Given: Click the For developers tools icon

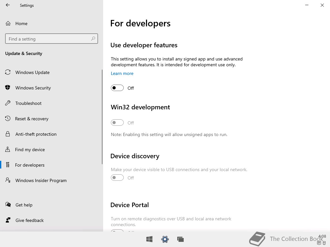Looking at the screenshot, I should 8,165.
